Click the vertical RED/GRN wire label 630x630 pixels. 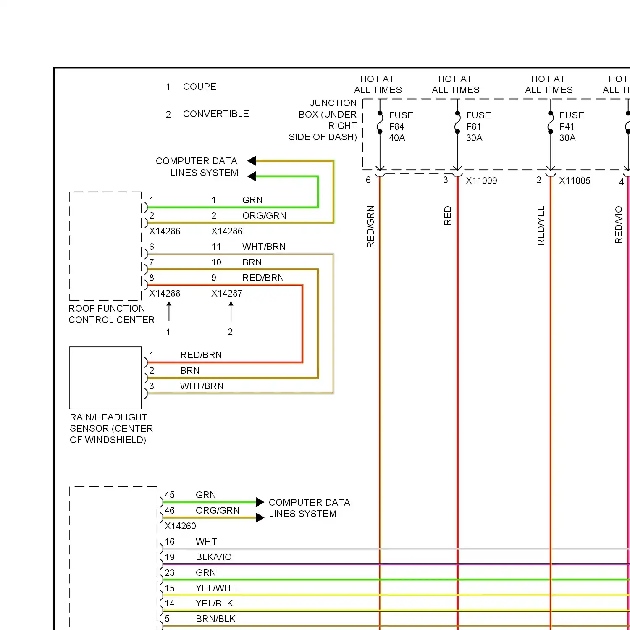[x=370, y=227]
